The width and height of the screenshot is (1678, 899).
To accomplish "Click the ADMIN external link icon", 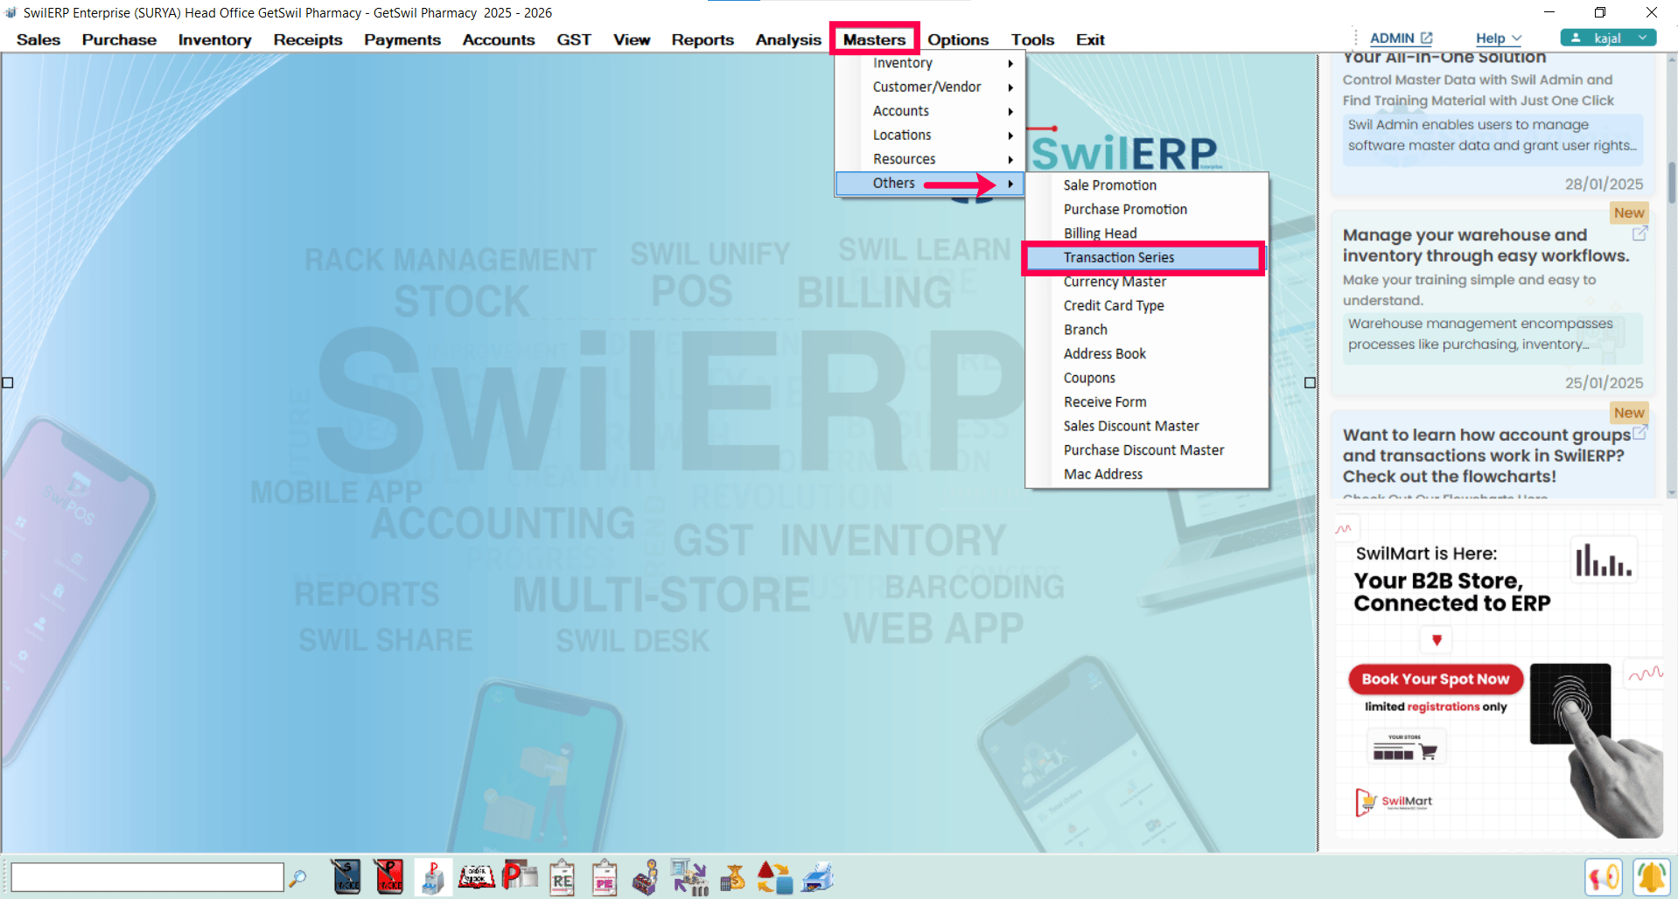I will pos(1426,38).
